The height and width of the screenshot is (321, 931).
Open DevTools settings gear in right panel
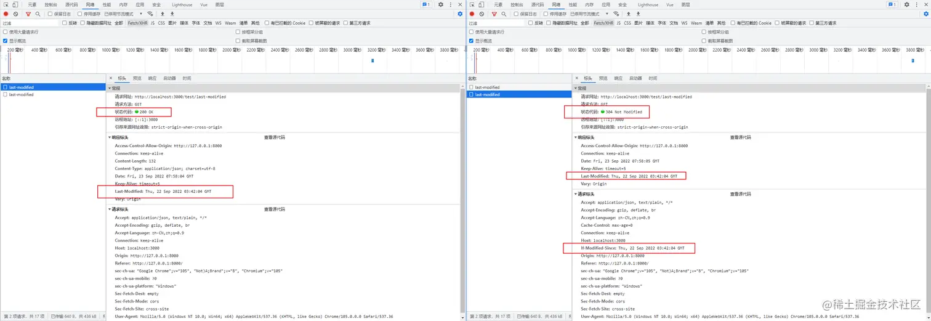(907, 4)
